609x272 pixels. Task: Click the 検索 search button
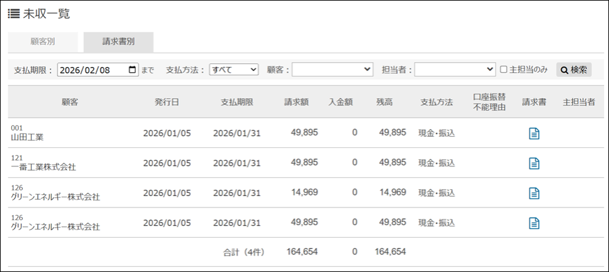(x=574, y=70)
